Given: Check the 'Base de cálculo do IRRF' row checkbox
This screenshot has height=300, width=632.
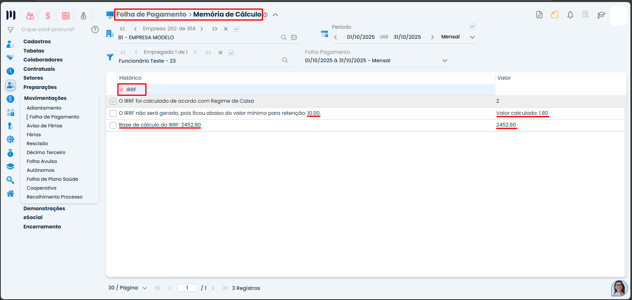Looking at the screenshot, I should (113, 125).
